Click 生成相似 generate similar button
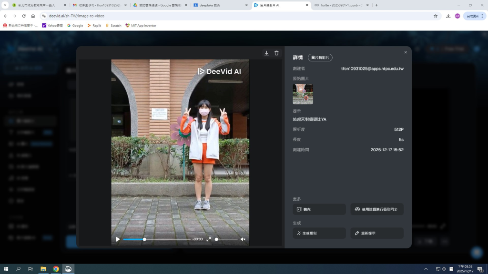The image size is (488, 274). pyautogui.click(x=319, y=233)
